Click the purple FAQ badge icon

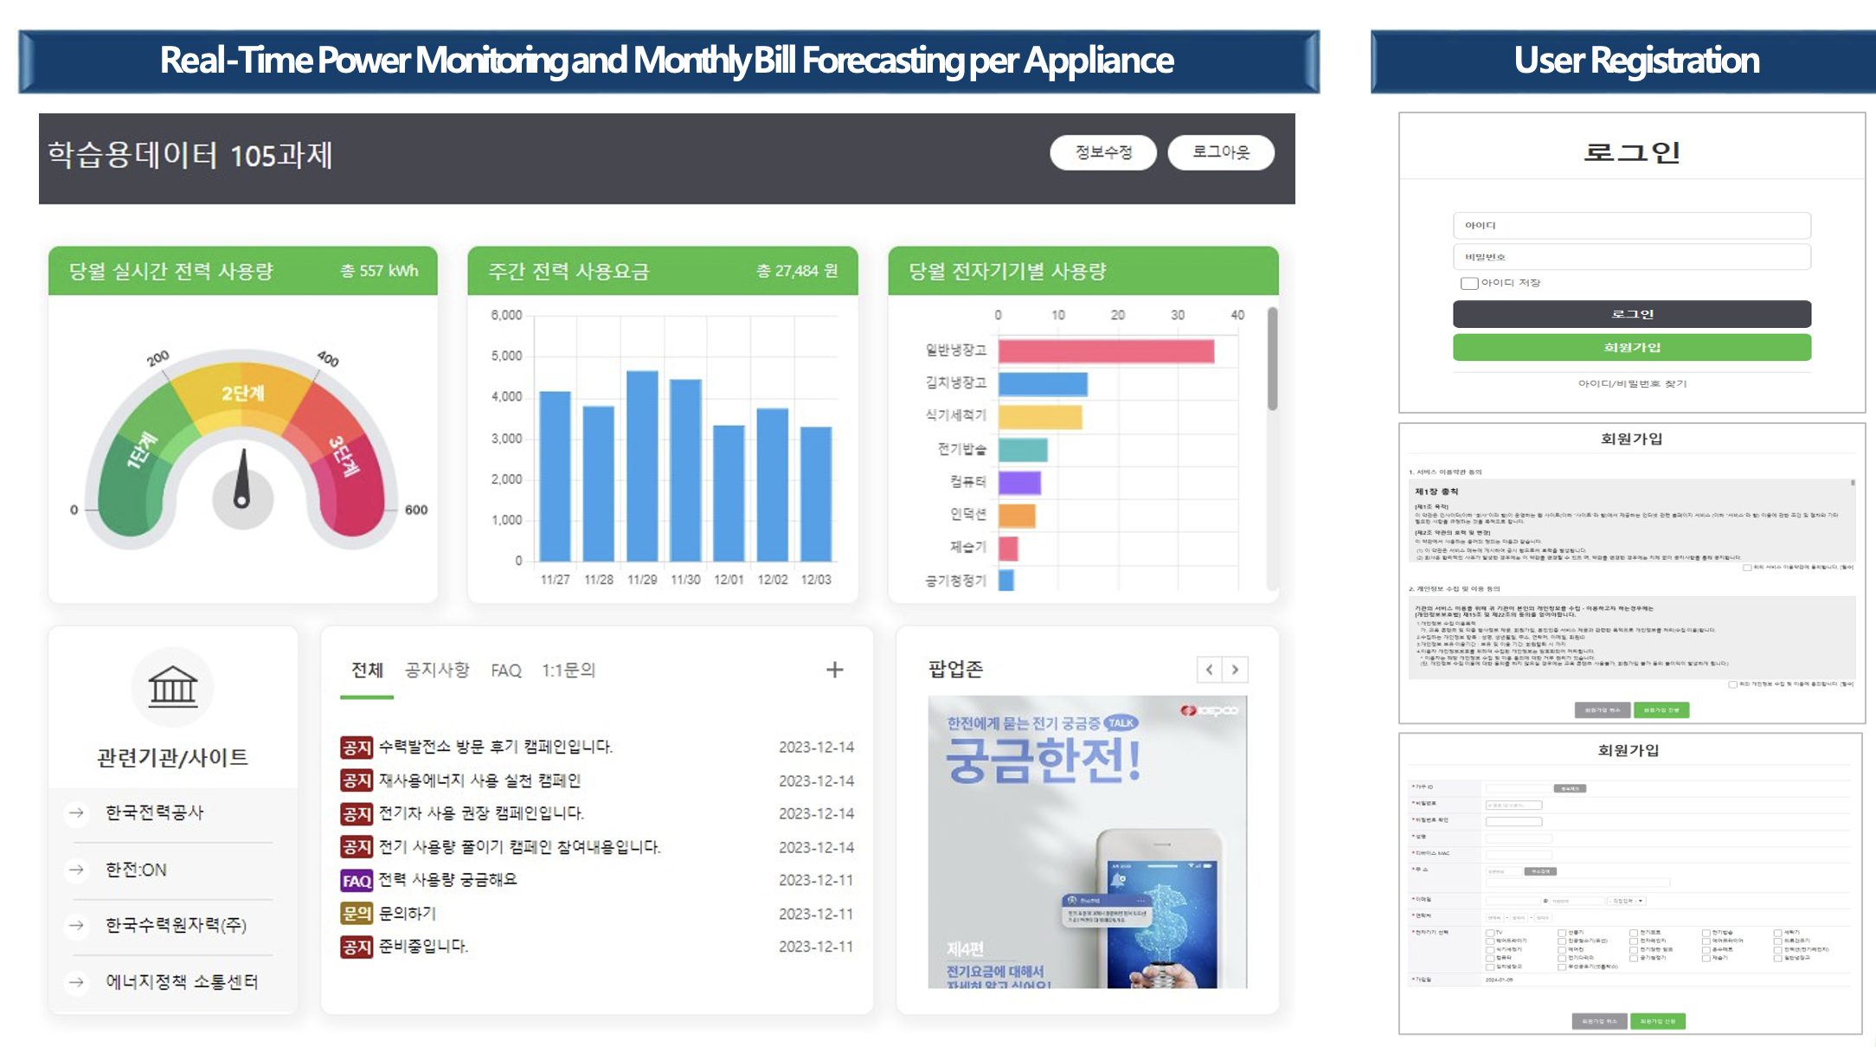click(357, 881)
